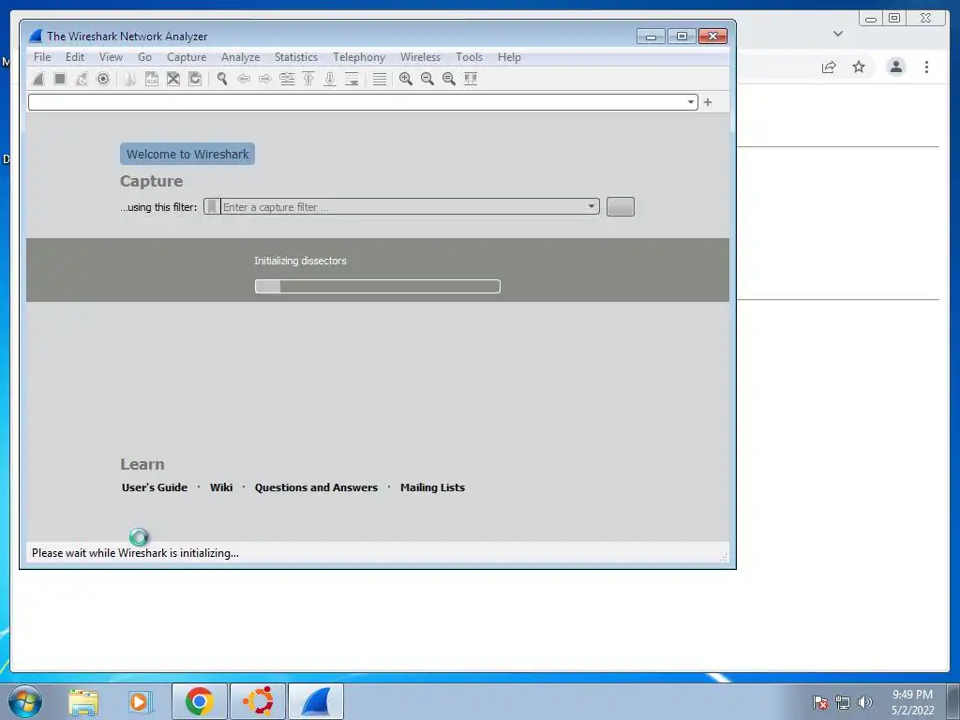Image resolution: width=960 pixels, height=720 pixels.
Task: Open Chrome three-dot menu
Action: [x=926, y=67]
